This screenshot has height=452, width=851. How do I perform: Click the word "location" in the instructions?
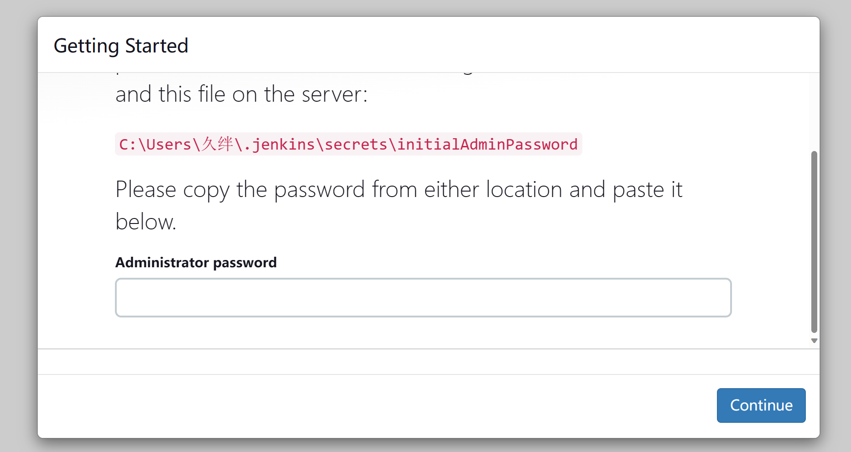(524, 189)
